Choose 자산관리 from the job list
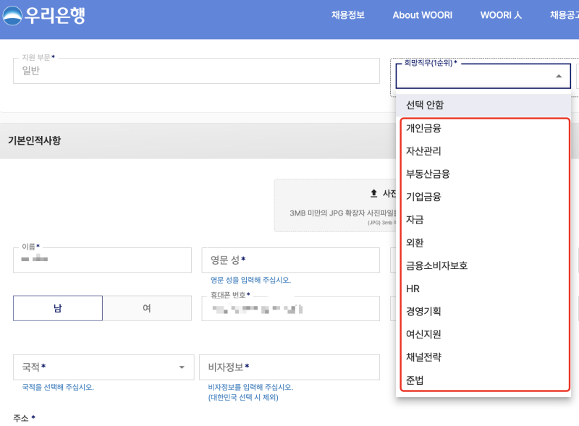Screen dimensions: 579x426 [484, 151]
